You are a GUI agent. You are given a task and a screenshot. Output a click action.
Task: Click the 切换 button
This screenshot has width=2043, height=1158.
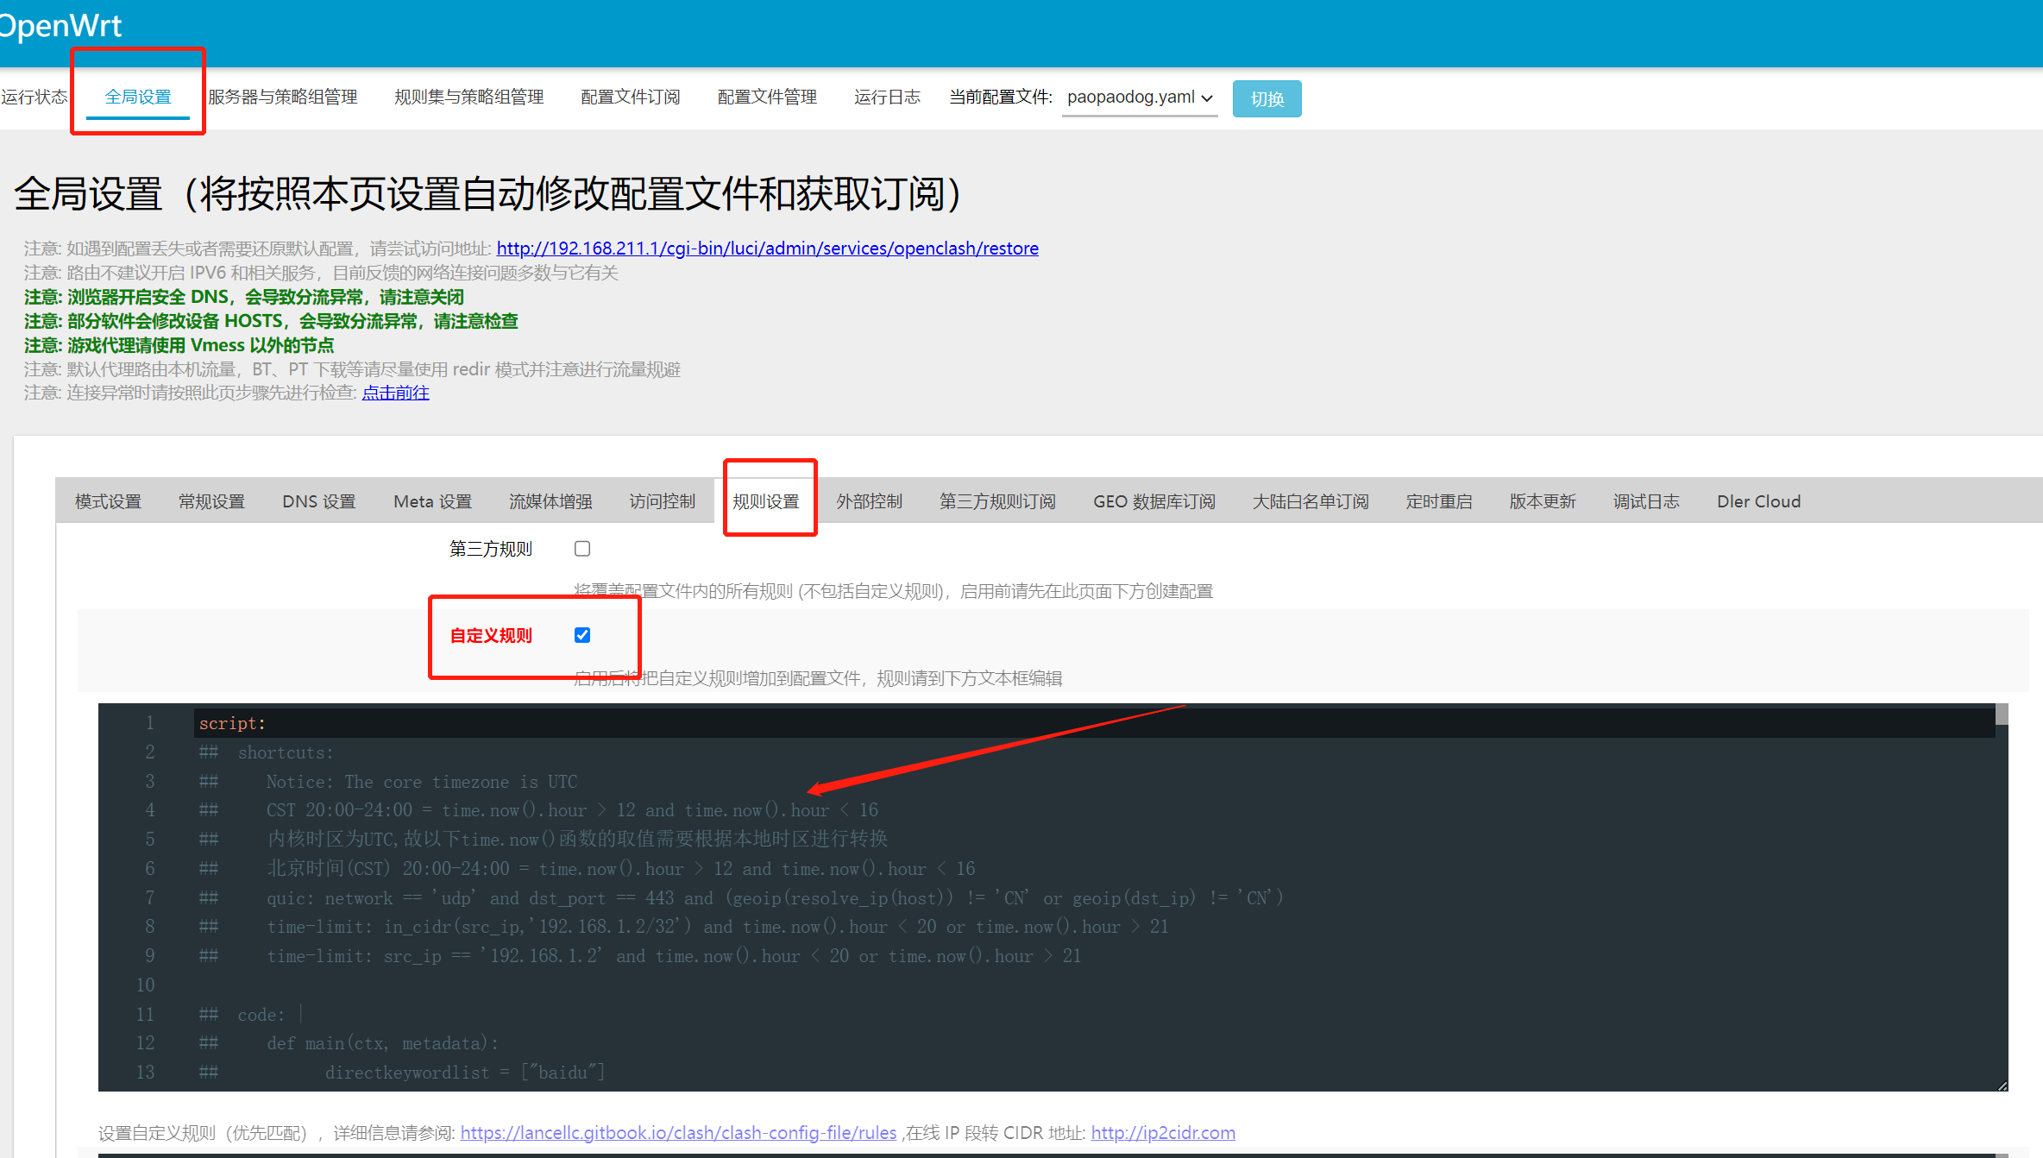(1266, 98)
